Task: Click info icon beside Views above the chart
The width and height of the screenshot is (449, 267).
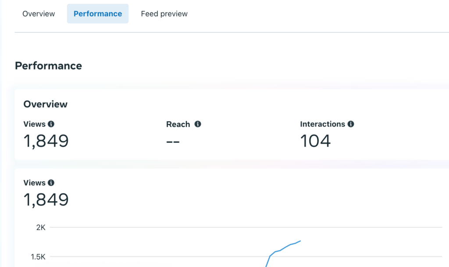Action: pyautogui.click(x=51, y=183)
